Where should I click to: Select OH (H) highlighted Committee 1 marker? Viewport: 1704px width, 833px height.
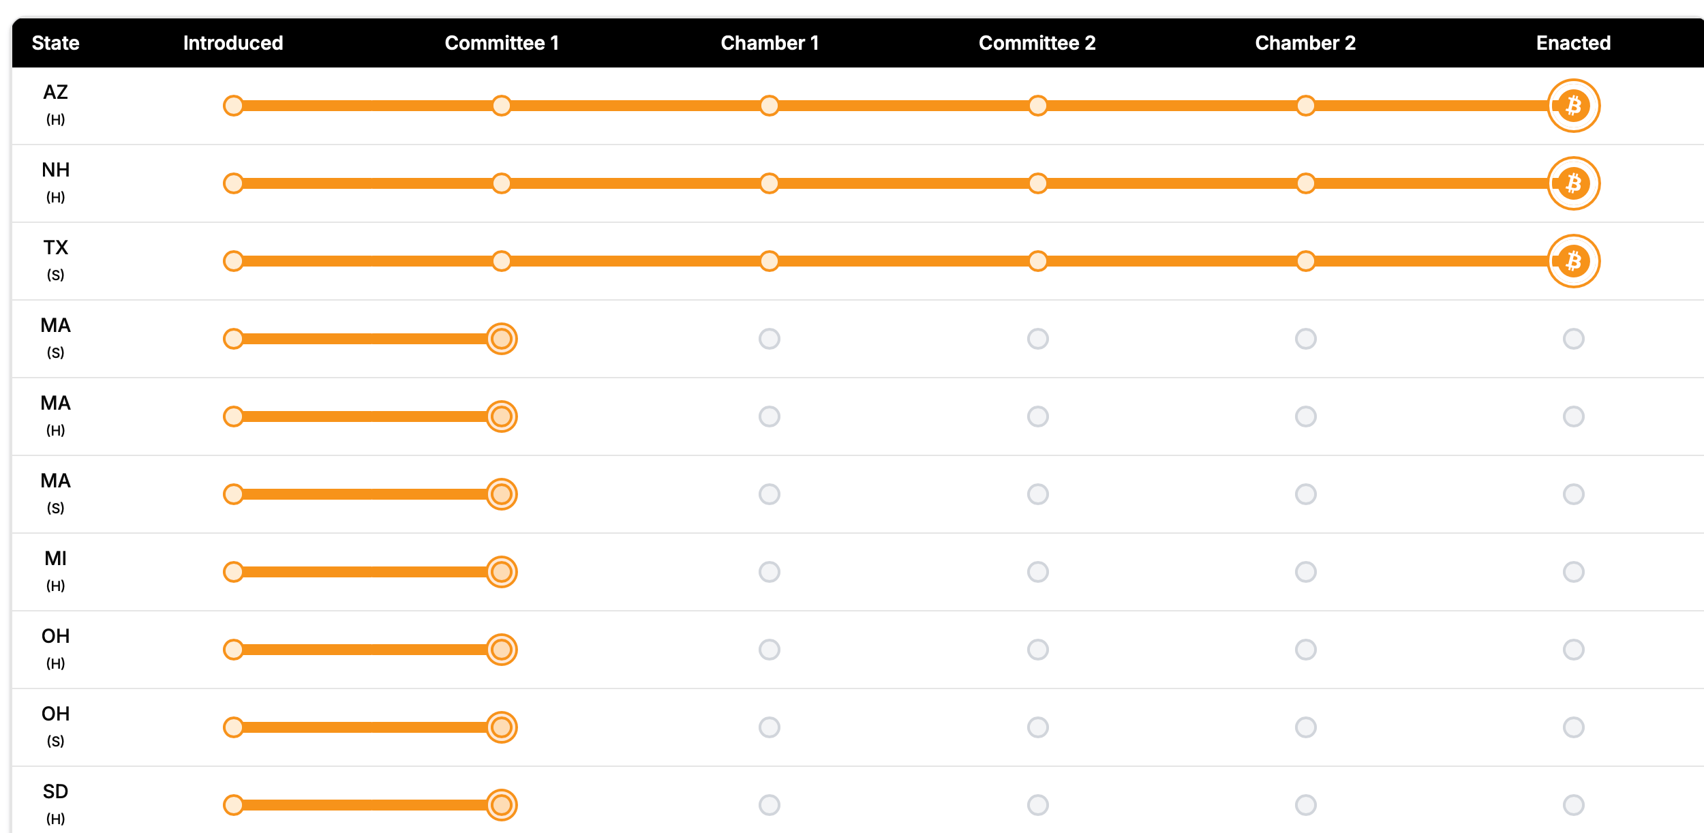tap(502, 650)
